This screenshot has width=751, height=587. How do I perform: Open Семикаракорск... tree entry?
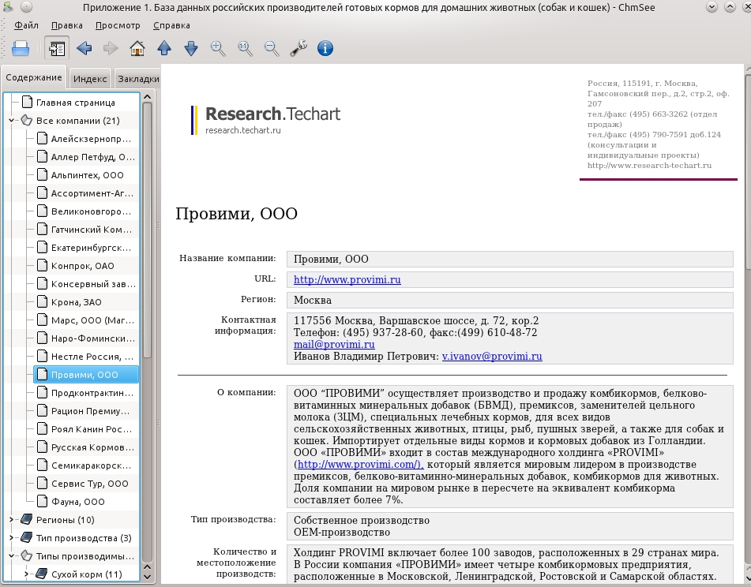coord(91,466)
